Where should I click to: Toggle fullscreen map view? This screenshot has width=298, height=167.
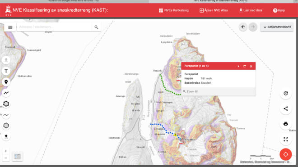point(286,140)
